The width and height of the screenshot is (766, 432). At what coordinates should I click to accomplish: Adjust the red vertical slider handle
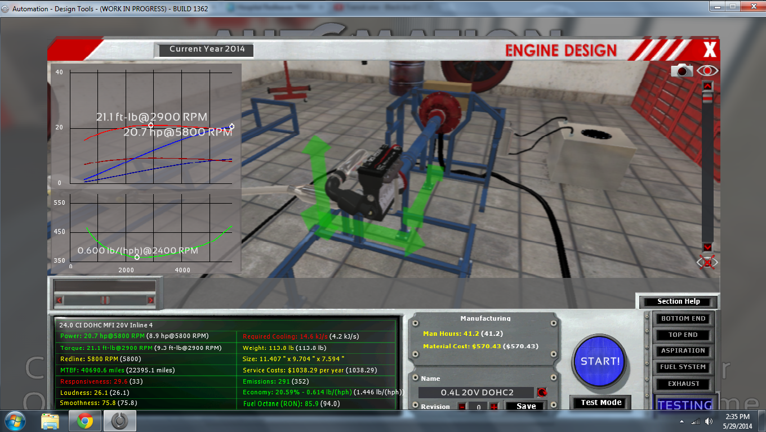[707, 97]
